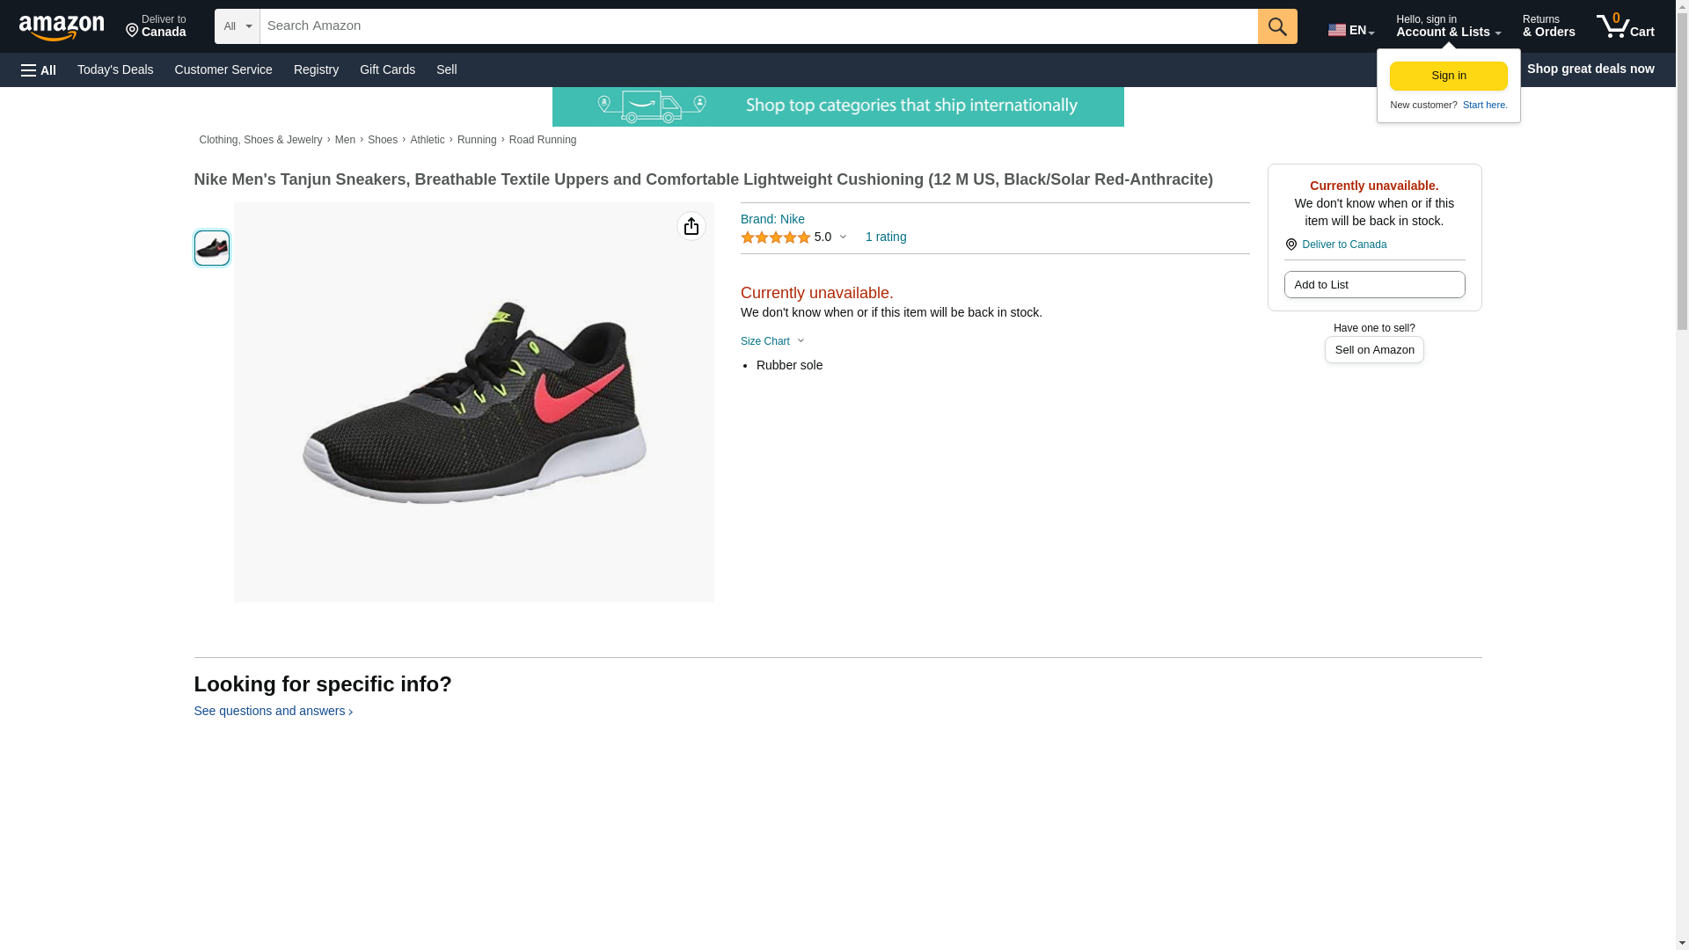This screenshot has height=950, width=1689.
Task: Open the shopping cart icon
Action: click(x=1624, y=26)
